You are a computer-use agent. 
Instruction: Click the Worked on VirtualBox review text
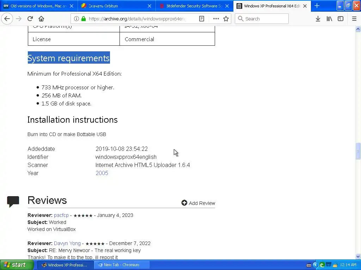(51, 229)
